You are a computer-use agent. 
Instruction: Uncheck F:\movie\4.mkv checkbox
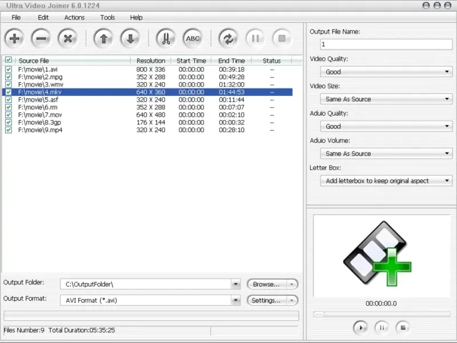coord(9,92)
